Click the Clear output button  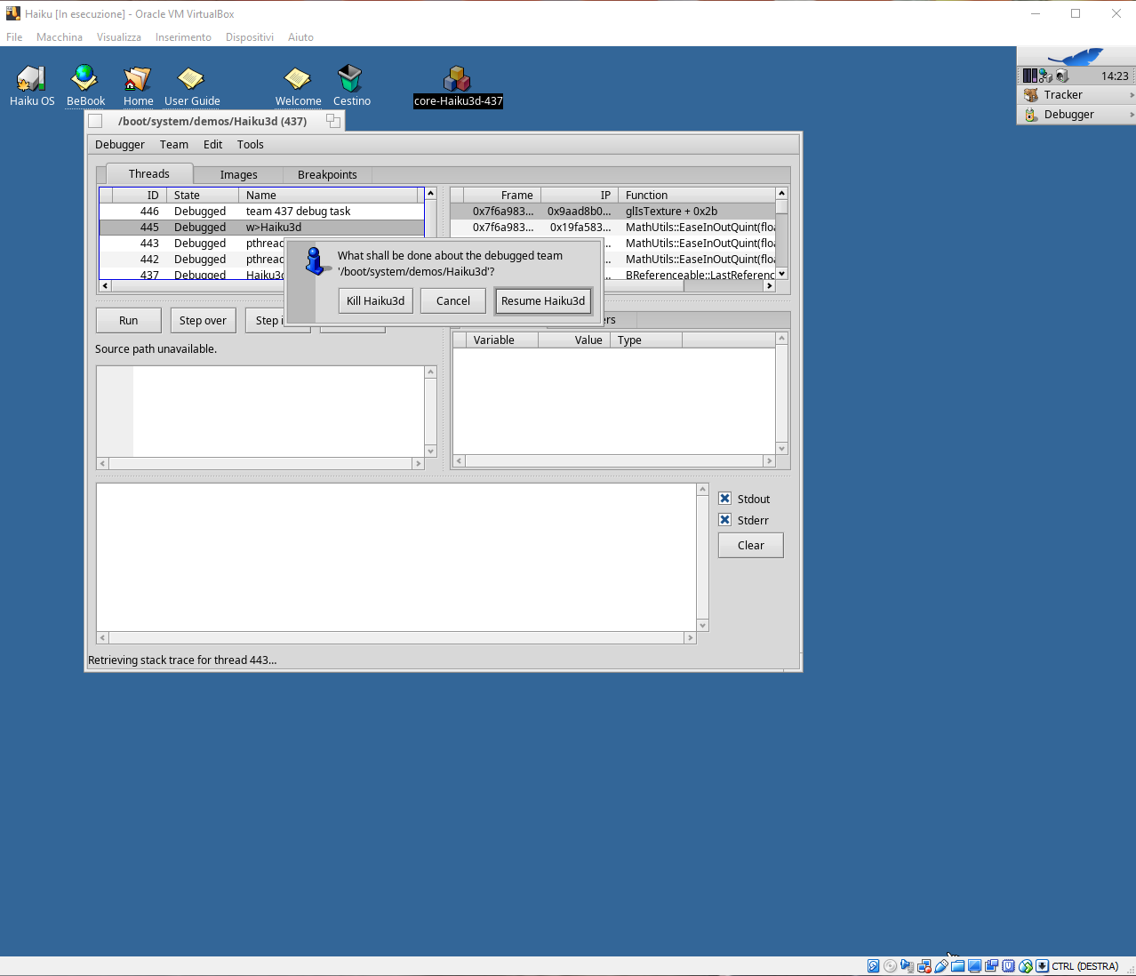tap(751, 546)
